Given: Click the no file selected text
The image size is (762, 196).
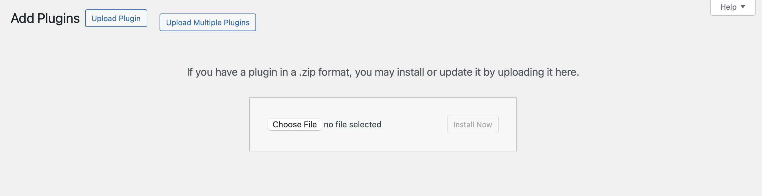Looking at the screenshot, I should pyautogui.click(x=352, y=124).
